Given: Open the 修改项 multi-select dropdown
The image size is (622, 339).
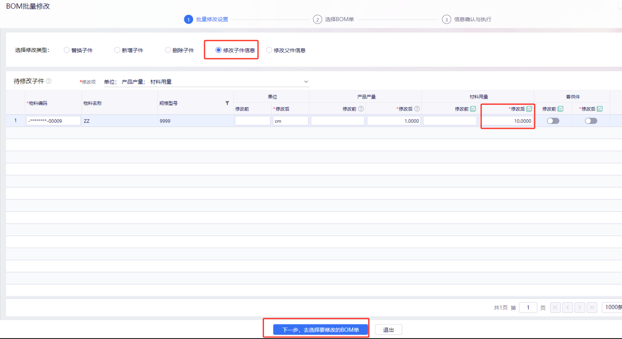Looking at the screenshot, I should click(206, 82).
